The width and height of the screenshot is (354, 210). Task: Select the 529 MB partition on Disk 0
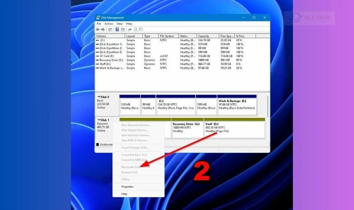tap(130, 105)
